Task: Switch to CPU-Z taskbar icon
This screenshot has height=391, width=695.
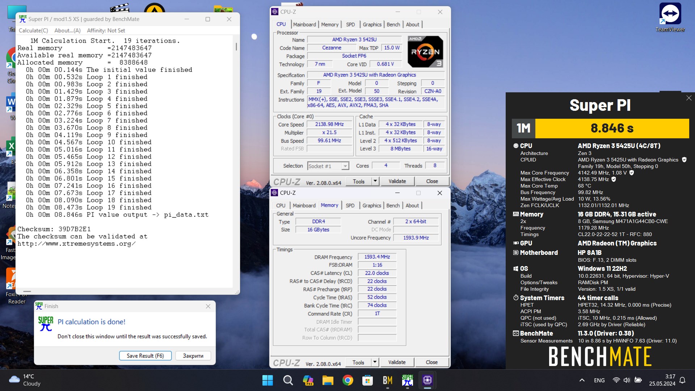Action: coord(427,380)
